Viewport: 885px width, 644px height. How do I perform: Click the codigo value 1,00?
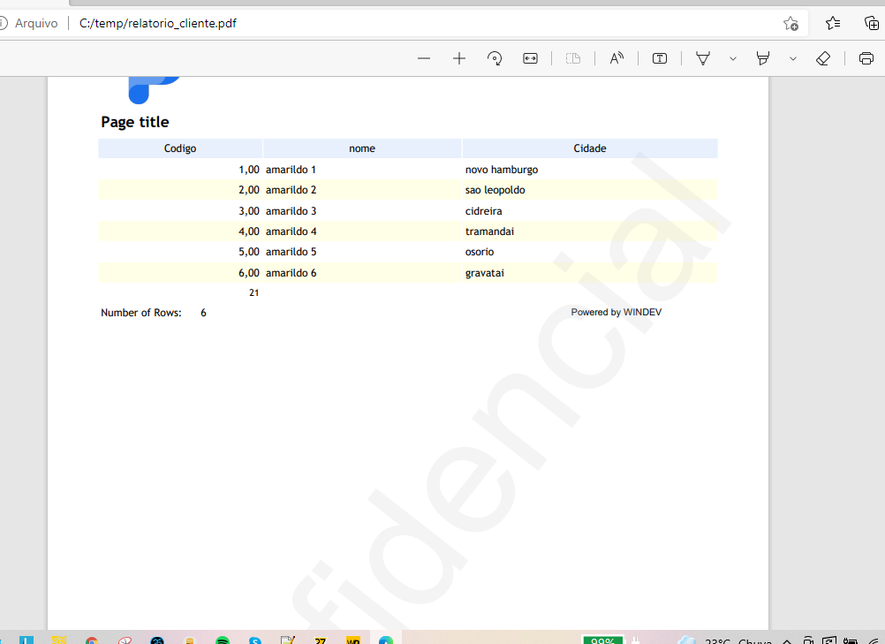[249, 170]
